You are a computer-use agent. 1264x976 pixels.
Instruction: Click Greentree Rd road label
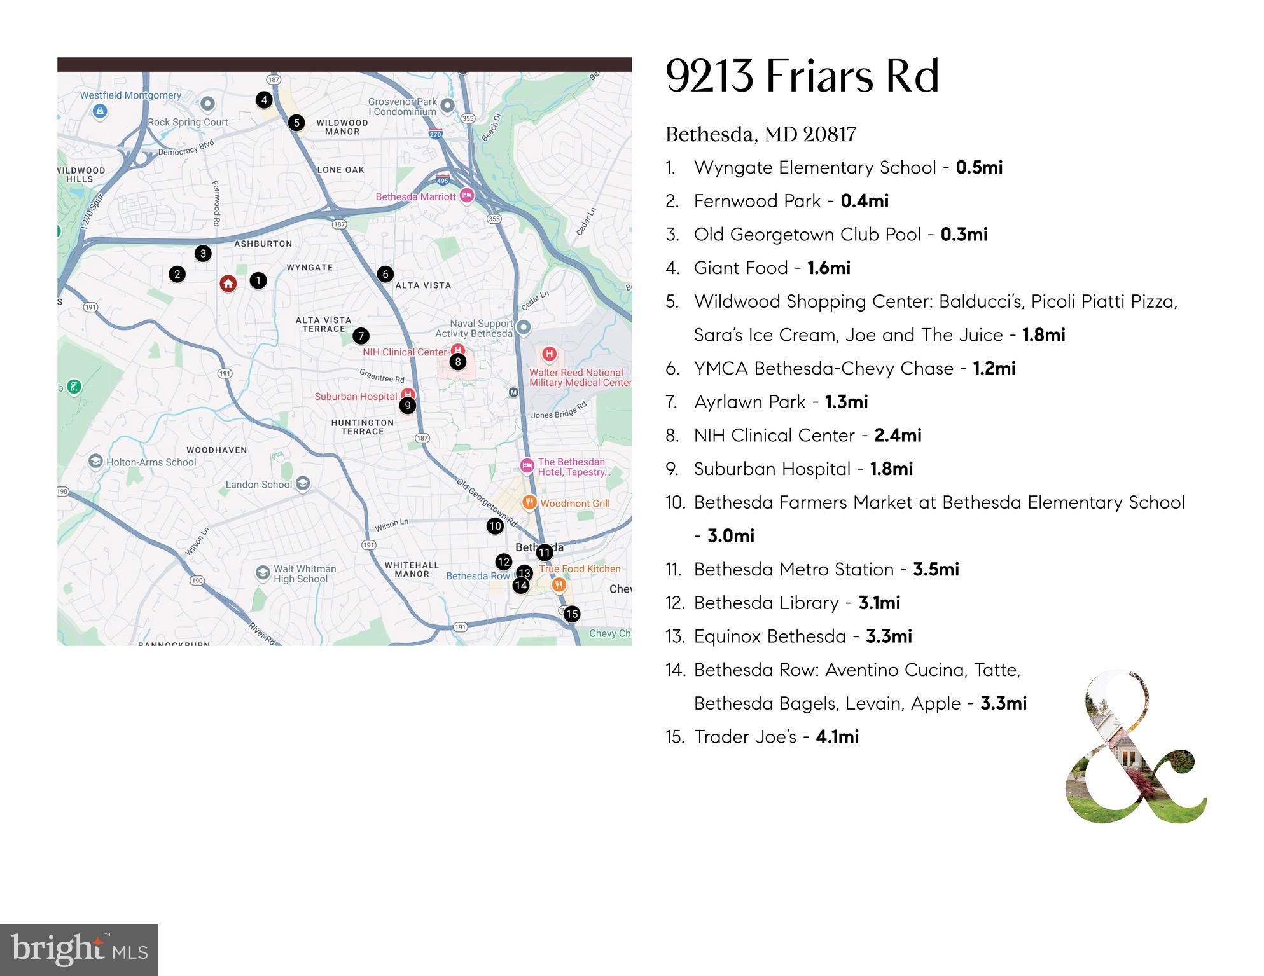click(x=382, y=376)
